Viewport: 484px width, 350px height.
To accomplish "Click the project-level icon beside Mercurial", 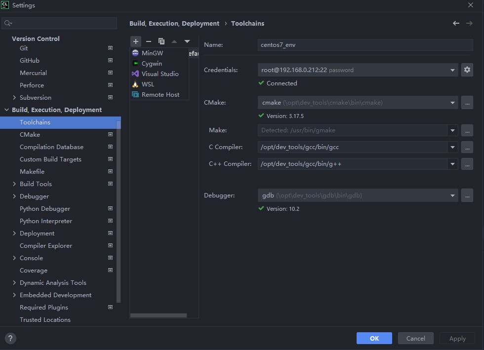I will (x=110, y=73).
